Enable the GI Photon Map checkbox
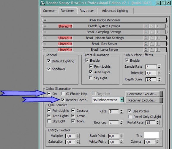The image size is (172, 149). (x=63, y=93)
